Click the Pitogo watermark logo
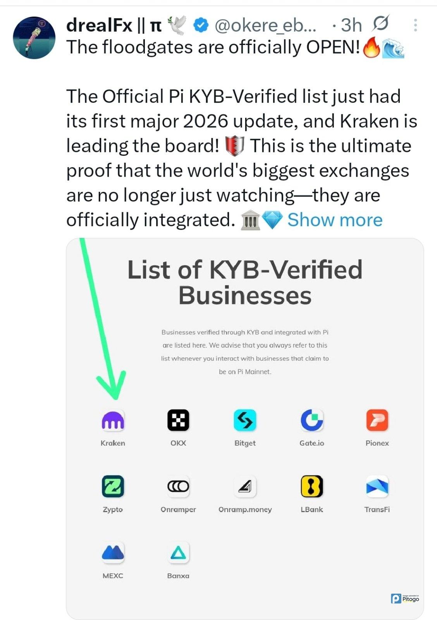 tap(405, 599)
